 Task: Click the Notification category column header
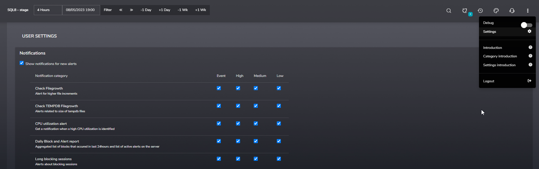(51, 76)
